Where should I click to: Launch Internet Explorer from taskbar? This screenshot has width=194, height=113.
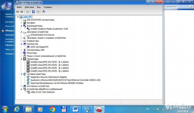click(x=17, y=109)
